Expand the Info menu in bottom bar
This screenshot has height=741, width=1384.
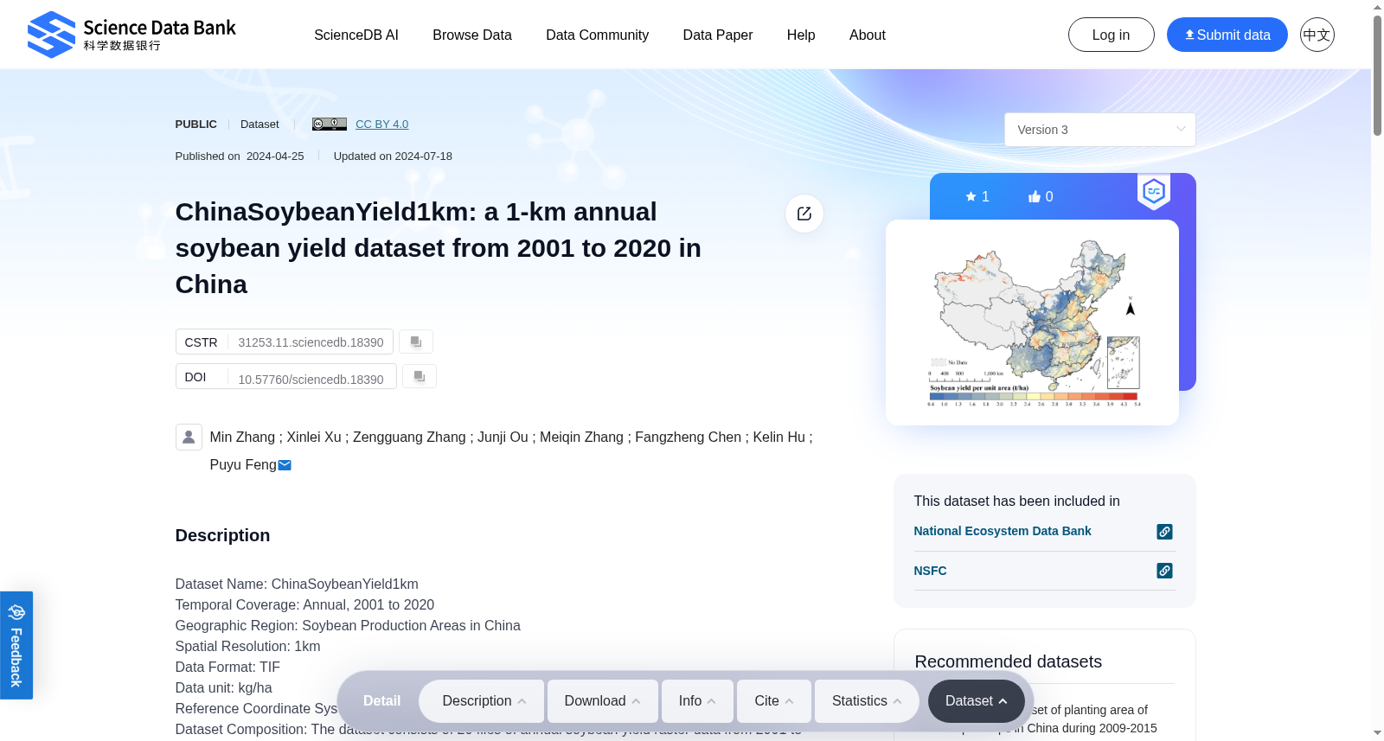pyautogui.click(x=697, y=701)
